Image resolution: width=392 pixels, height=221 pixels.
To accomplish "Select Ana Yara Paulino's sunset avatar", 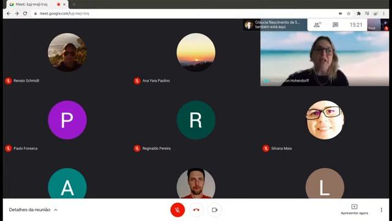I will (x=196, y=52).
